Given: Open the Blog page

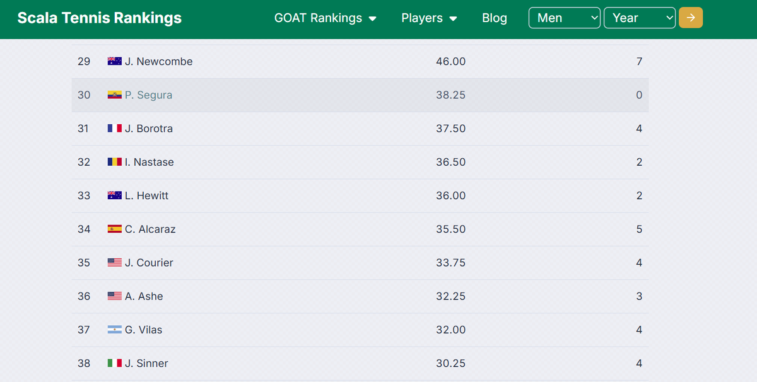Looking at the screenshot, I should click(x=494, y=18).
